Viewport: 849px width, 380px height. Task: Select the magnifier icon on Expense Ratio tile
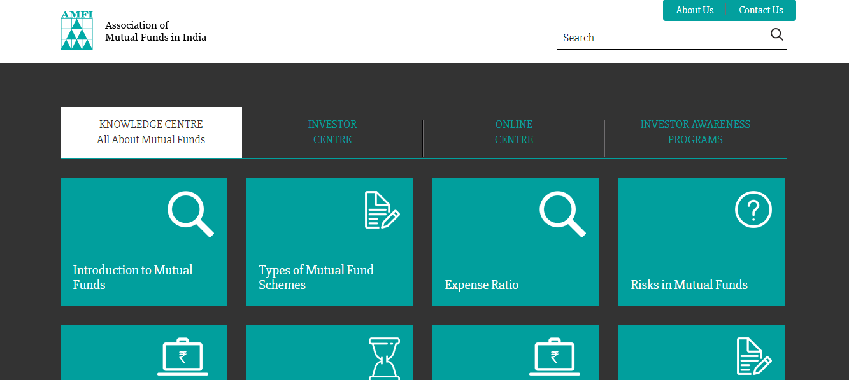click(562, 214)
